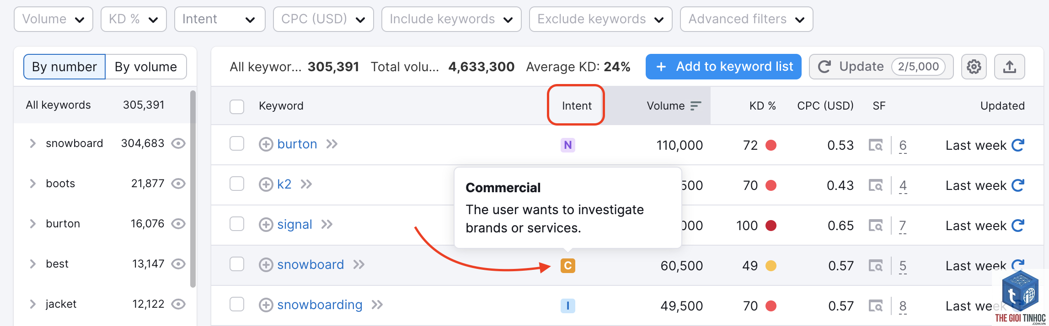Open the Exclude keywords dropdown
The image size is (1049, 326).
tap(600, 19)
